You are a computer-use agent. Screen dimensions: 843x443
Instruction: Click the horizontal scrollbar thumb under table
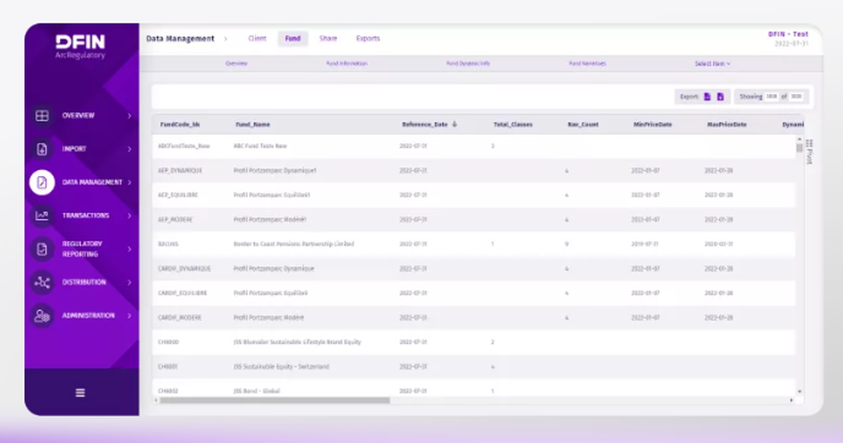click(x=275, y=400)
